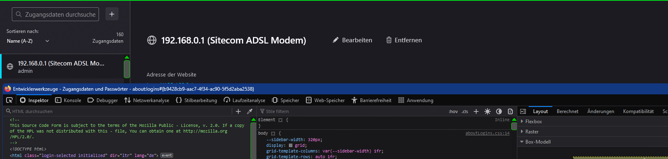Activate the eyedropper color picker
Screen dimensions: 668x159
coord(250,111)
